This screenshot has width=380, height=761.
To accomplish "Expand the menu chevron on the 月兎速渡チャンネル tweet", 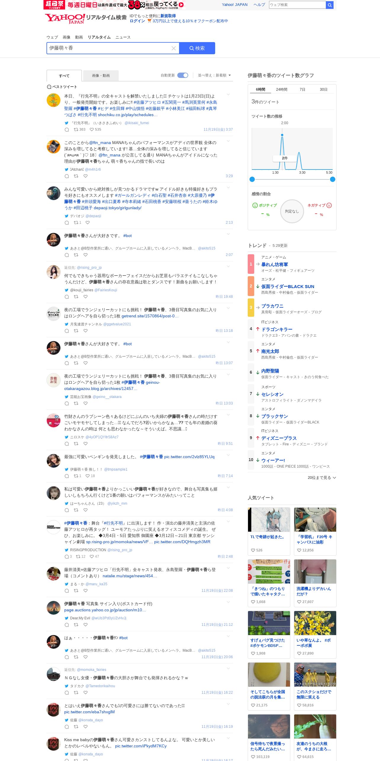I will (x=228, y=308).
